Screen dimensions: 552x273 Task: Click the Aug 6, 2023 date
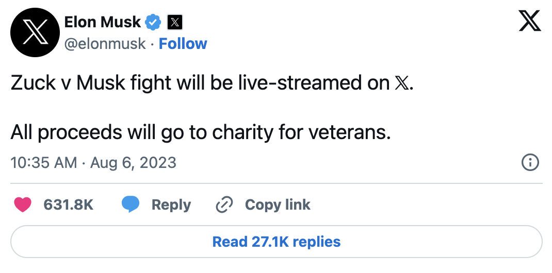tap(133, 163)
